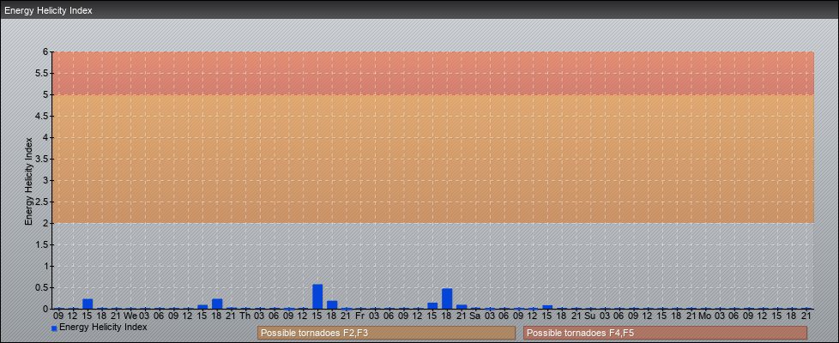Click the y-axis value '6'
839x343 pixels.
46,52
